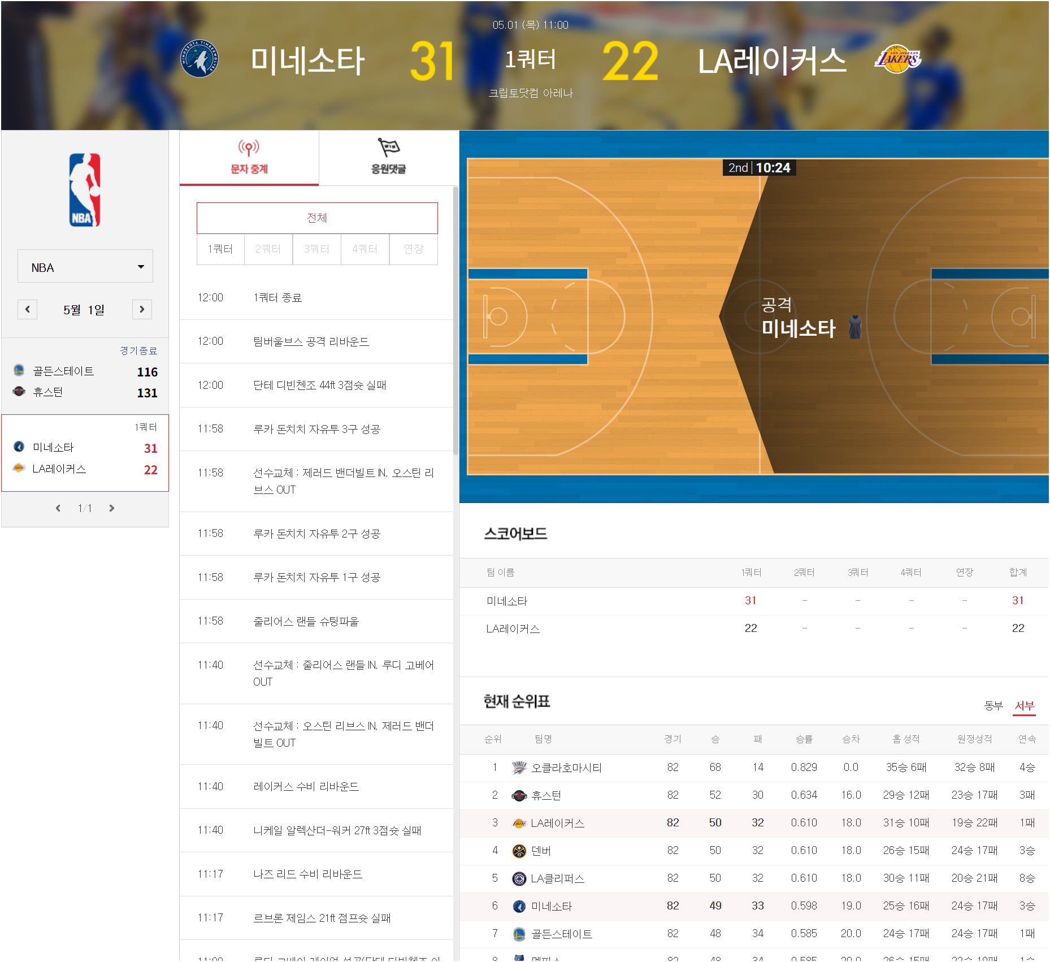Click 미네소타 team logo in standings
Viewport: 1050px width, 962px height.
tap(519, 906)
